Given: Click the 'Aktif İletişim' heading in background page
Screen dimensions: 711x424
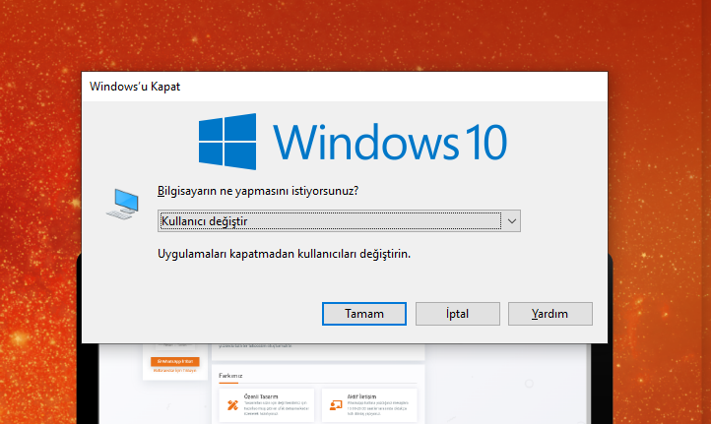Looking at the screenshot, I should tap(361, 396).
